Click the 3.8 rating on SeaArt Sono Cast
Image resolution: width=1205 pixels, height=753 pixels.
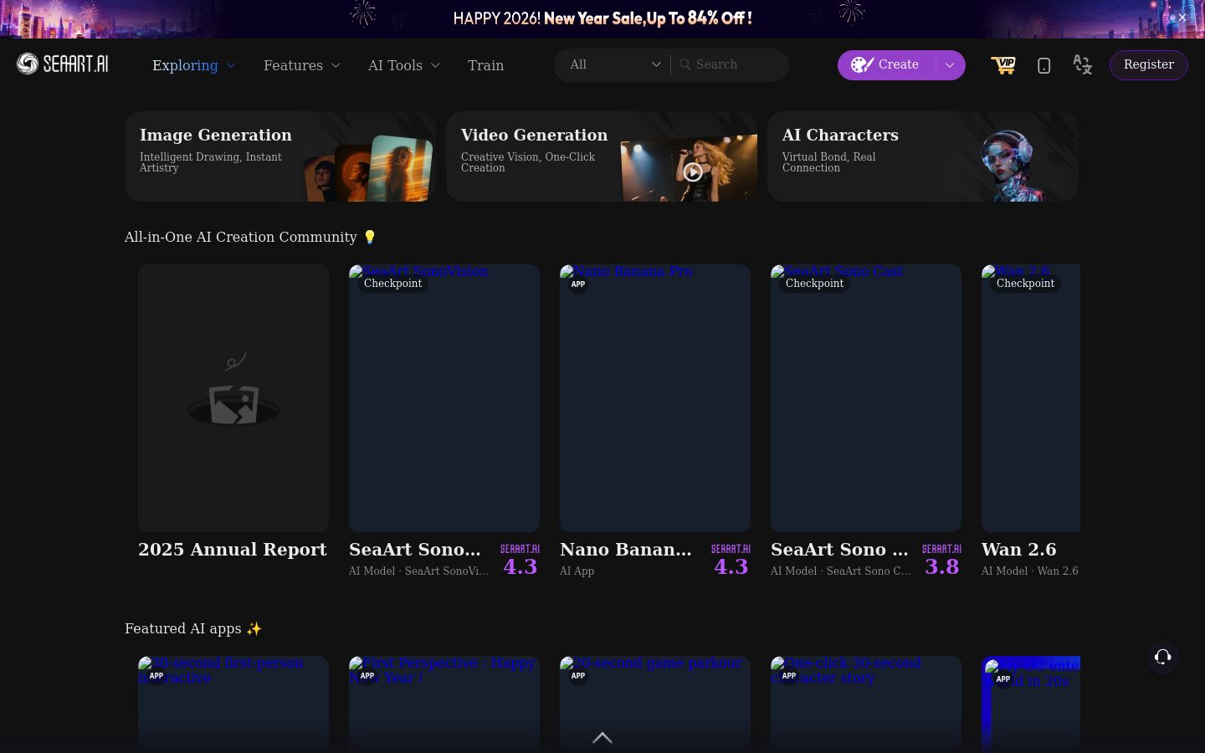click(x=941, y=566)
